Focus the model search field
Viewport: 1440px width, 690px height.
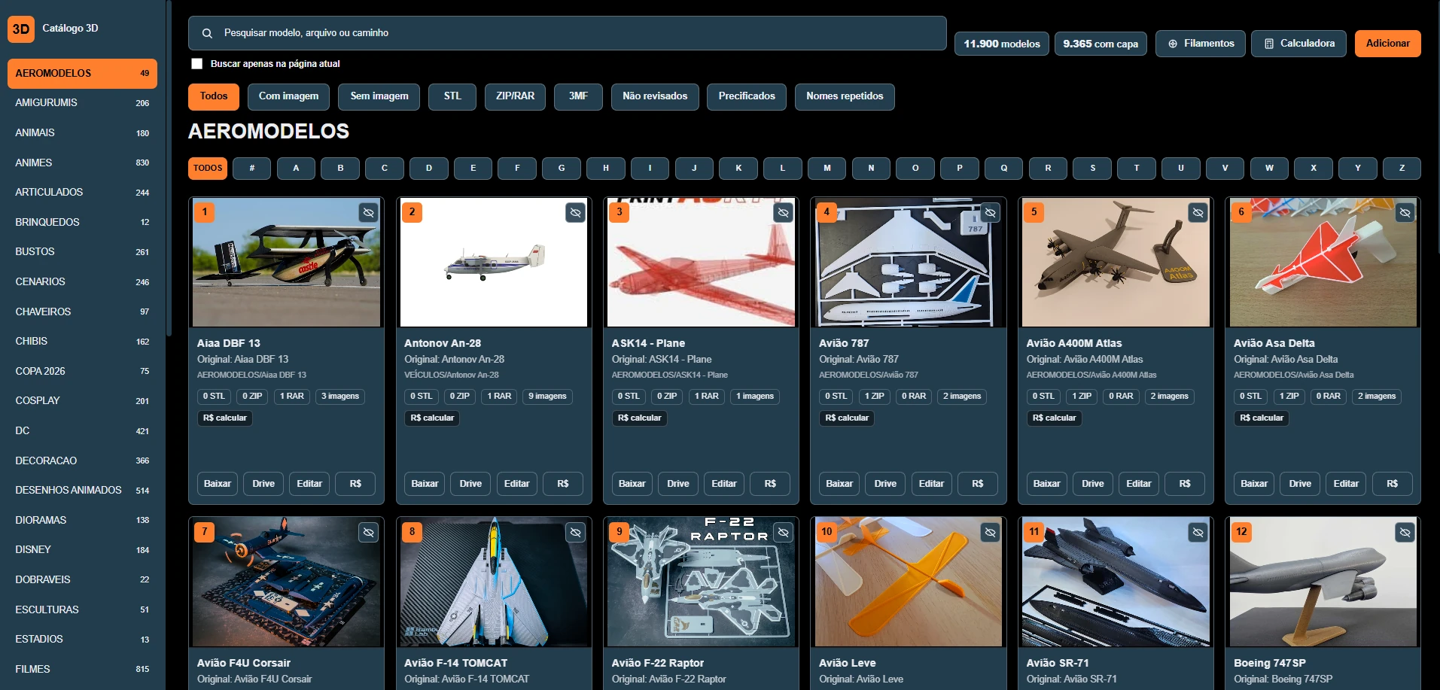tap(567, 33)
